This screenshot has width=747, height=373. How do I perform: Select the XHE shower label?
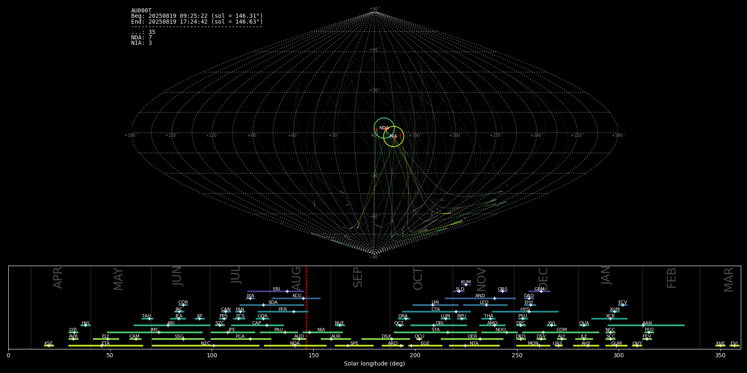coord(720,344)
